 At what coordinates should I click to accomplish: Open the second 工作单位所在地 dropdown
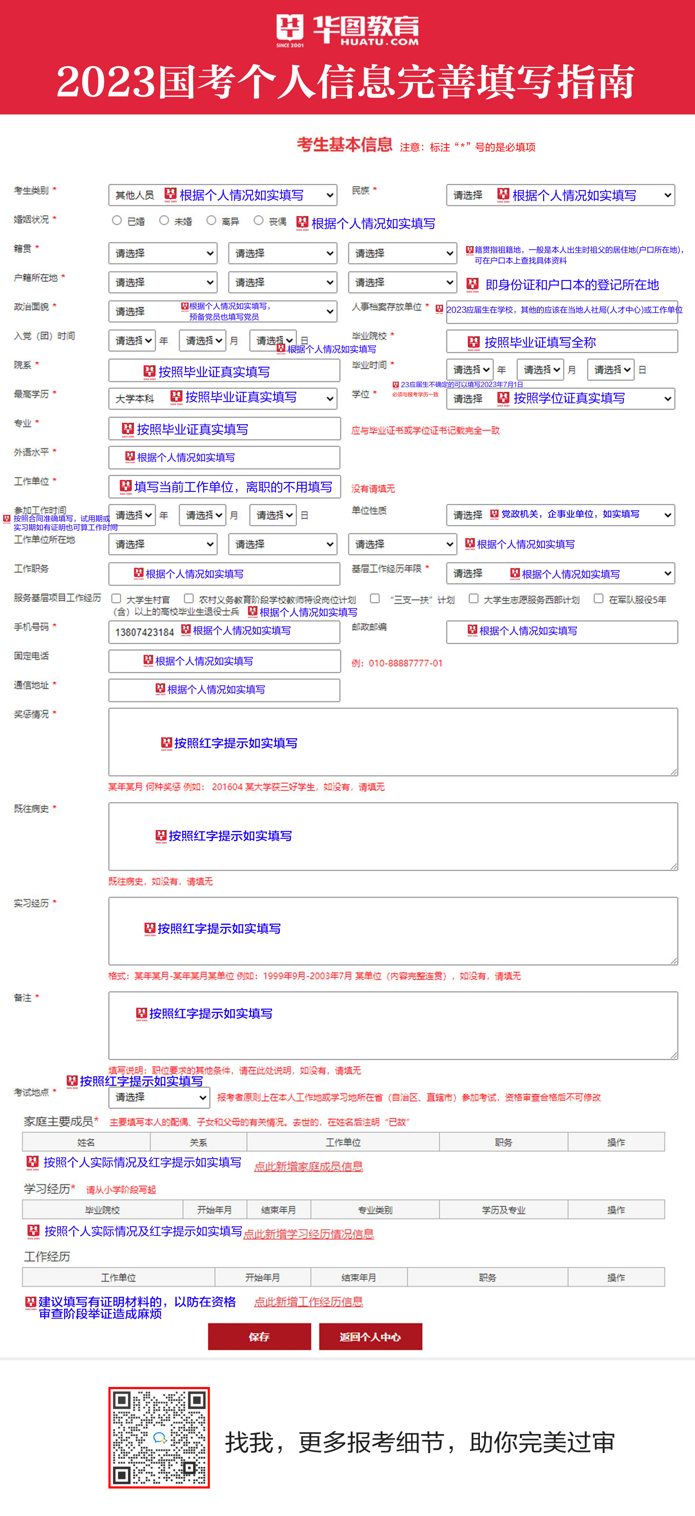click(283, 544)
